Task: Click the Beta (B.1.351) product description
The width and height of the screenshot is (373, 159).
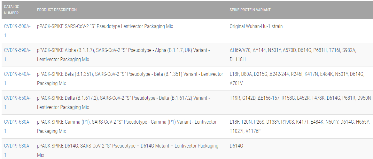Action: coord(130,79)
